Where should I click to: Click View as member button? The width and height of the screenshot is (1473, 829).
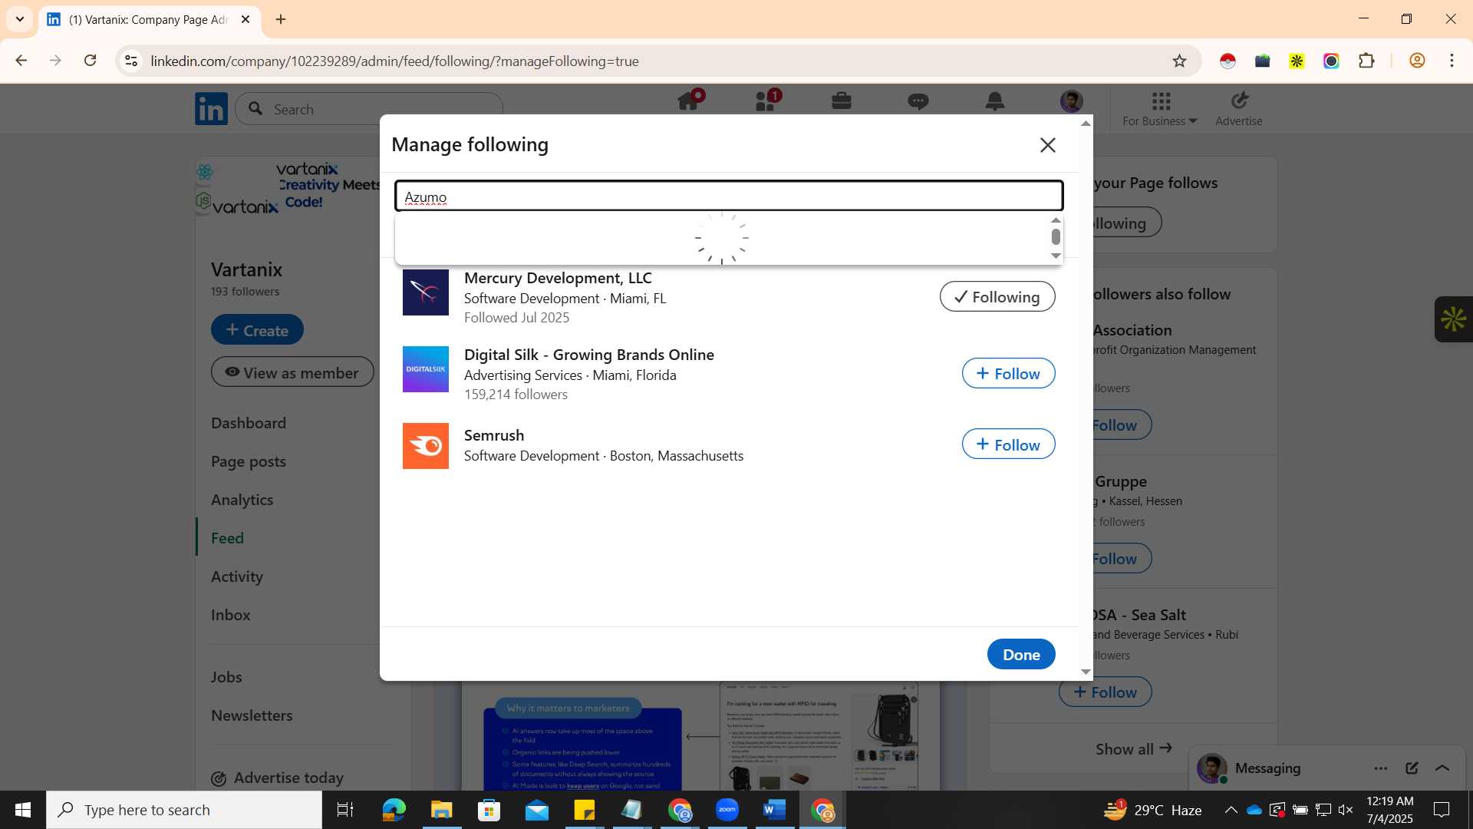click(x=292, y=372)
